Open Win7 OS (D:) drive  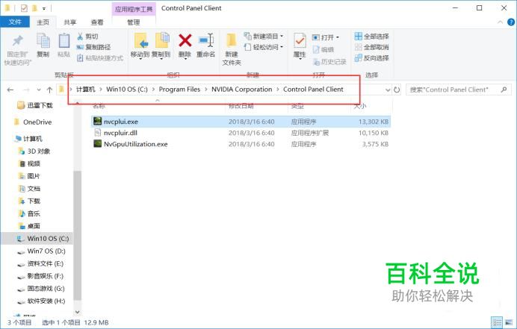tap(42, 251)
